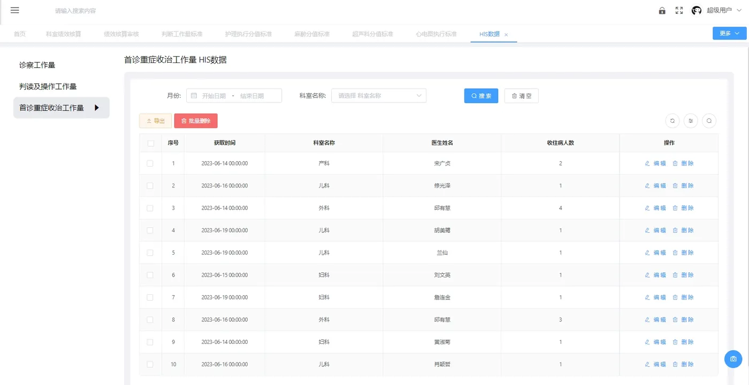
Task: Tick the checkbox for row 1 宋广贞
Action: [x=150, y=163]
